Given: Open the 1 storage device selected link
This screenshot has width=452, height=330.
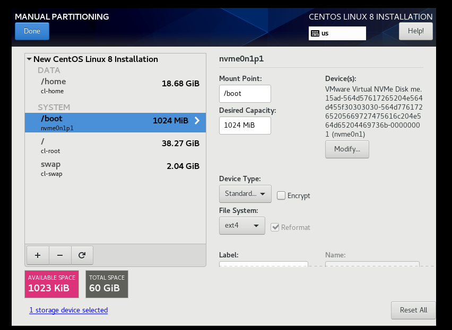Looking at the screenshot, I should click(x=68, y=310).
